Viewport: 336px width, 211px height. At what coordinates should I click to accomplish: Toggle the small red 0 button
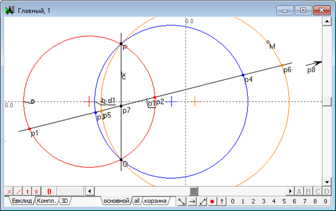[x=36, y=191]
